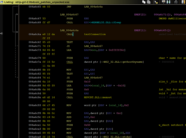186x138 pixels.
Task: Click JMP target LAB_004a6c6a operand
Action: [93, 7]
